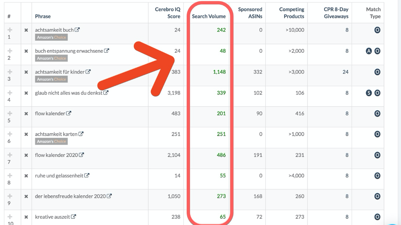Screen dimensions: 401x225
Task: Click the plus icon for row 3
Action: [x=10, y=71]
